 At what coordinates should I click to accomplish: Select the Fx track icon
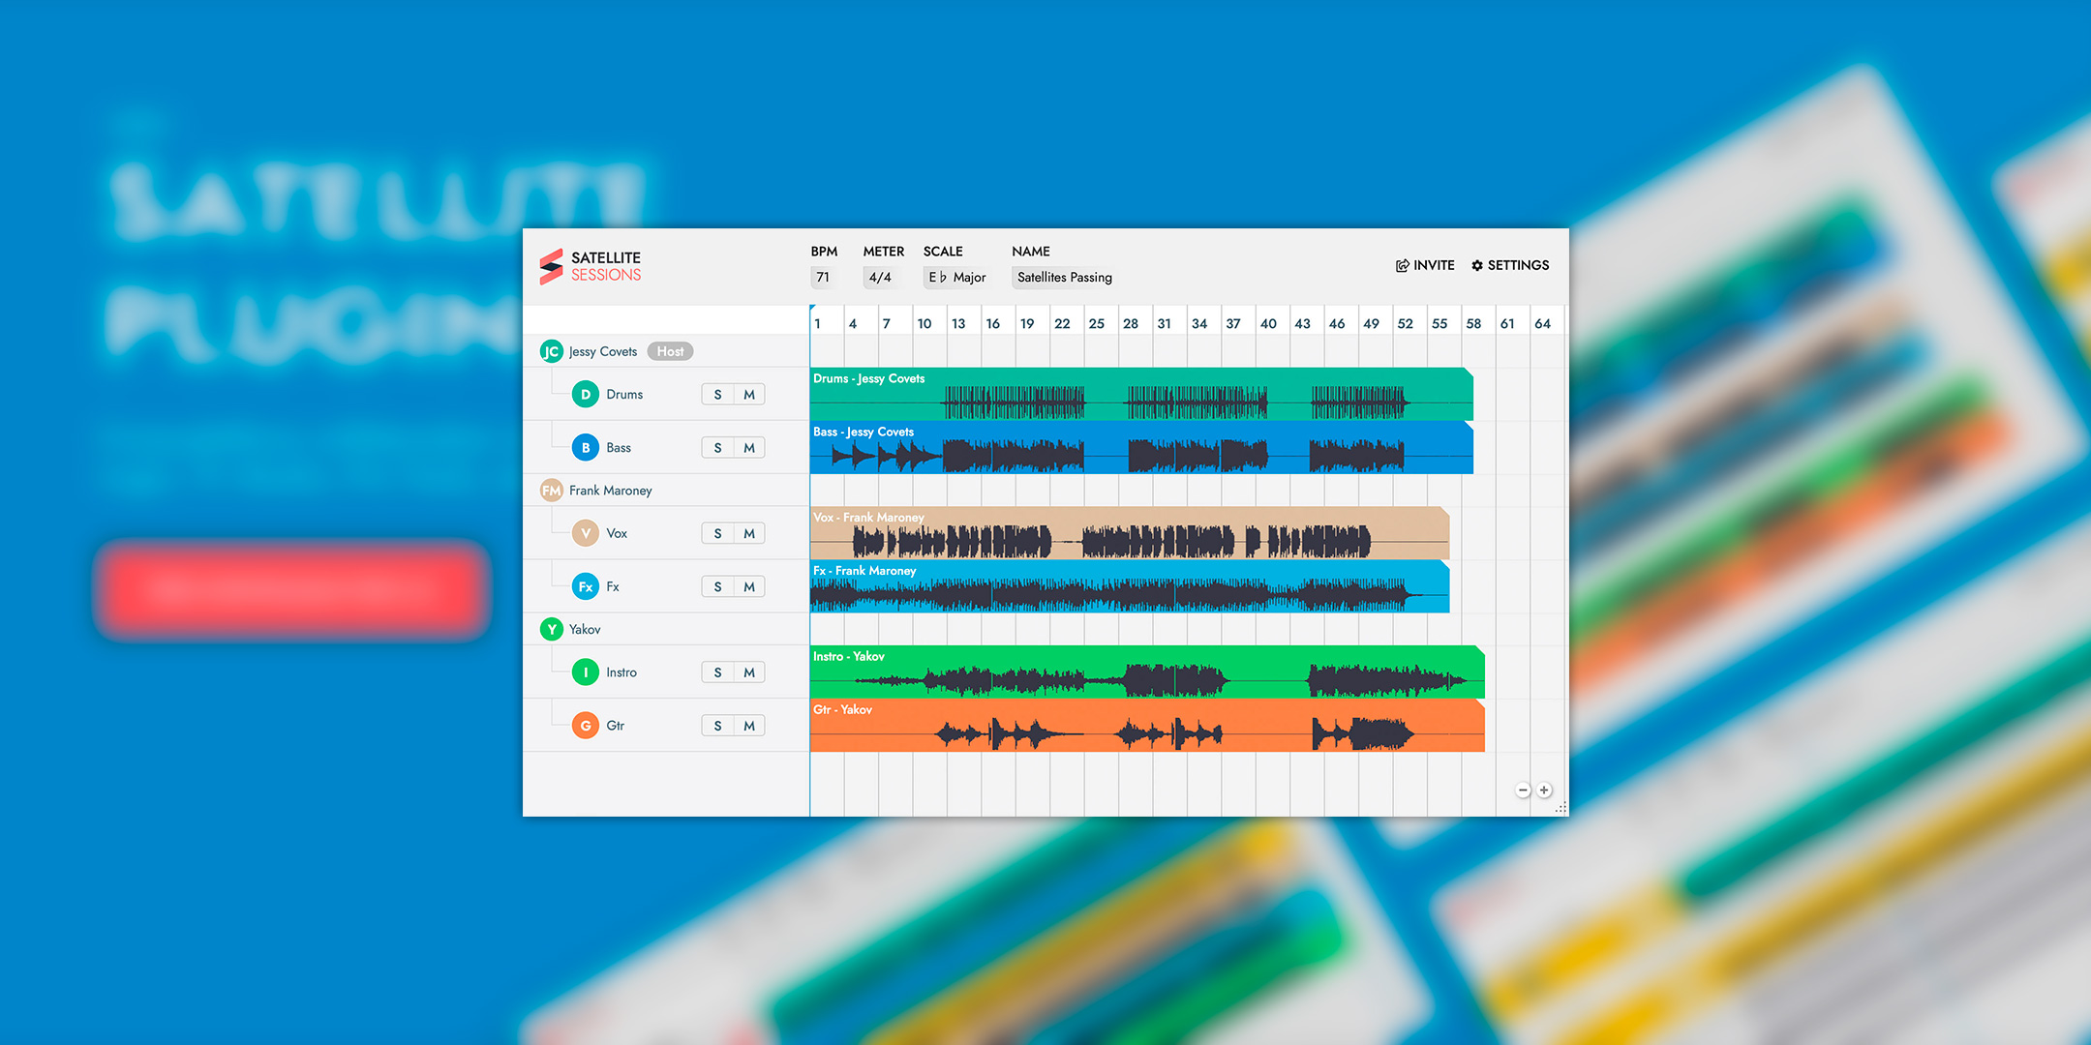click(586, 586)
